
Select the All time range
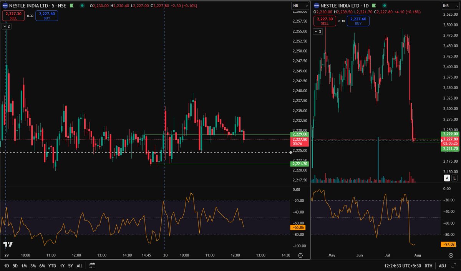coord(79,265)
